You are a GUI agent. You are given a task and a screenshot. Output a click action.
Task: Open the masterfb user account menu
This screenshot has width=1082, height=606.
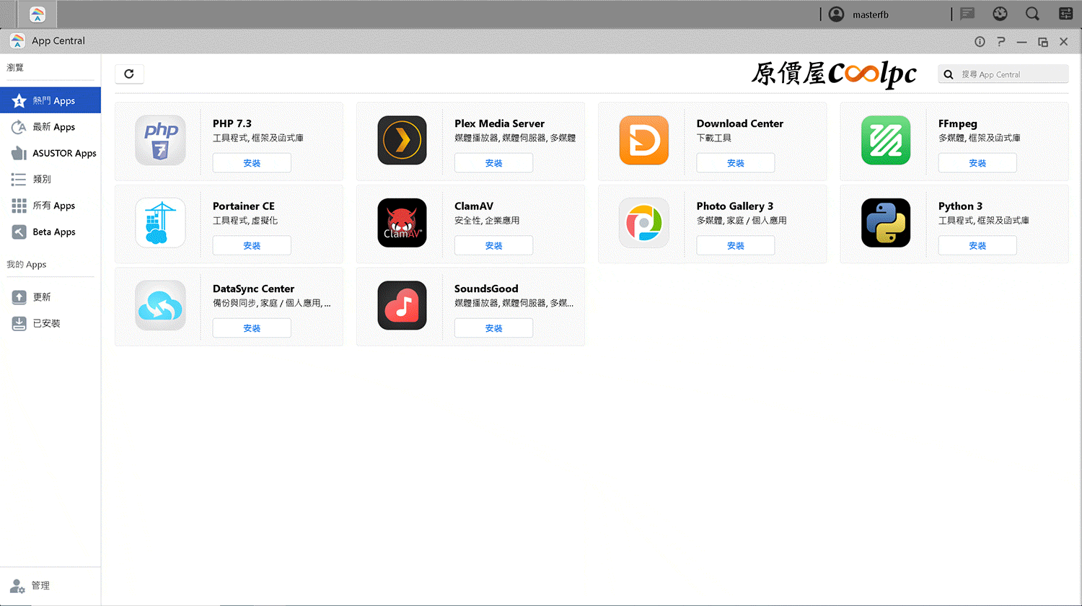point(858,14)
